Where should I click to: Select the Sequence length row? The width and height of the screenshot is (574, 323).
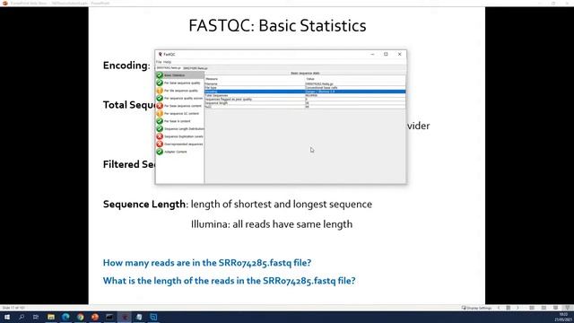[305, 103]
